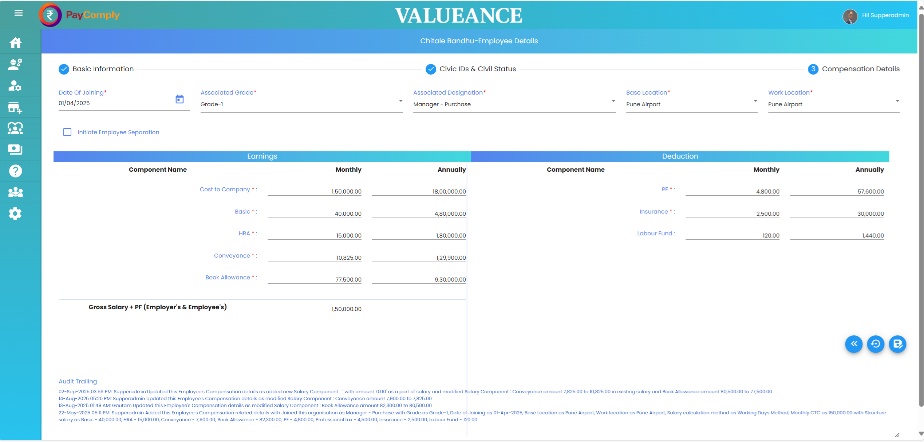
Task: Click the Deduction section header
Action: click(680, 156)
